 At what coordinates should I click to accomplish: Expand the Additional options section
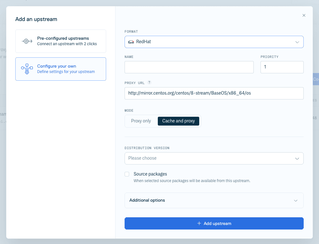pos(214,201)
